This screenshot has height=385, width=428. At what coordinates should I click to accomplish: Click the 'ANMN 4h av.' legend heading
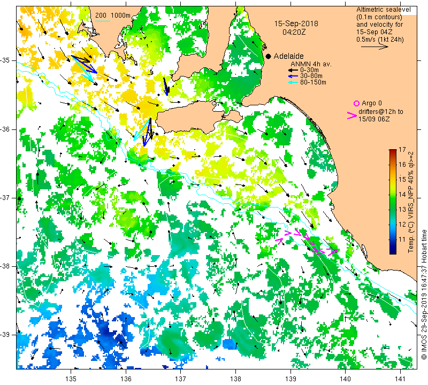pos(311,64)
